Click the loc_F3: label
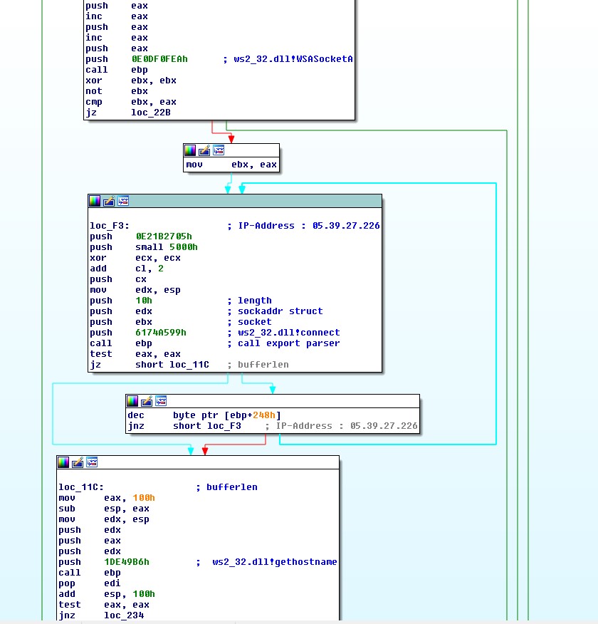The height and width of the screenshot is (624, 598). pos(110,226)
